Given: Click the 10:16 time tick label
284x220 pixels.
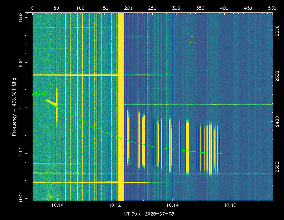Looking at the screenshot, I should point(230,205).
